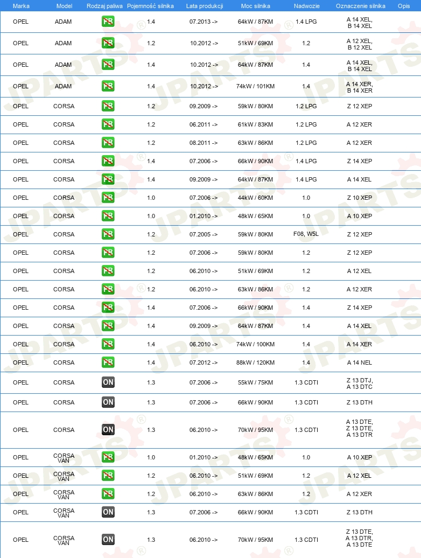Click the '55kW / 75KM' power cell
Viewport: 421px width, 558px height.
[x=255, y=382]
